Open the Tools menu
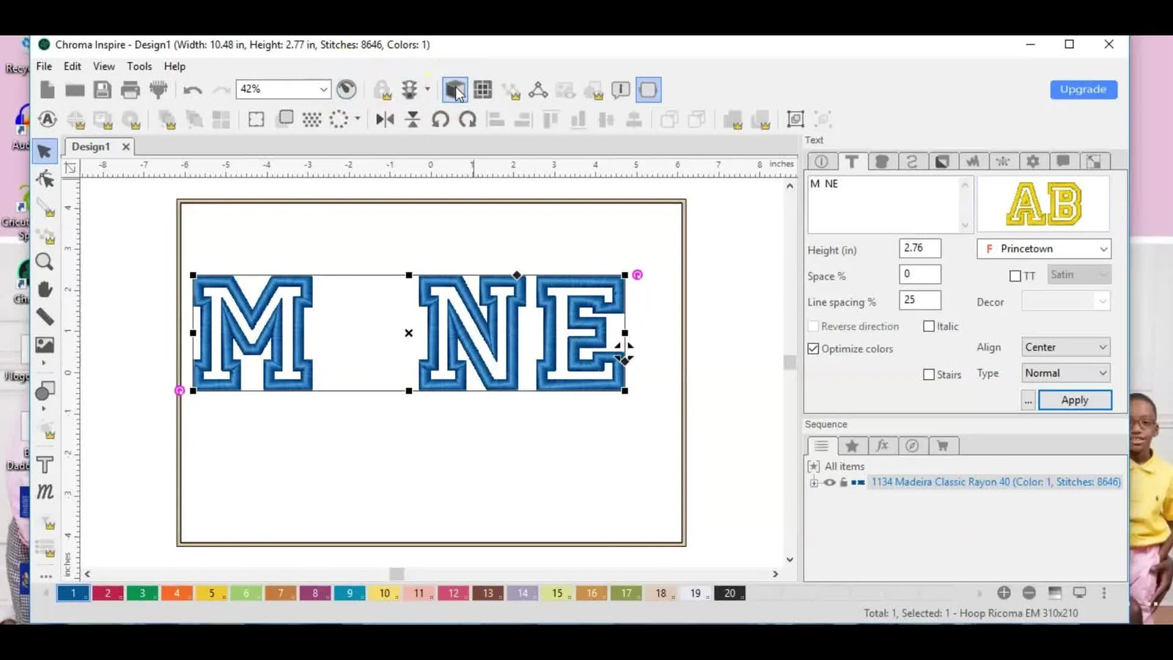Screen dimensions: 1173x660 coord(139,66)
